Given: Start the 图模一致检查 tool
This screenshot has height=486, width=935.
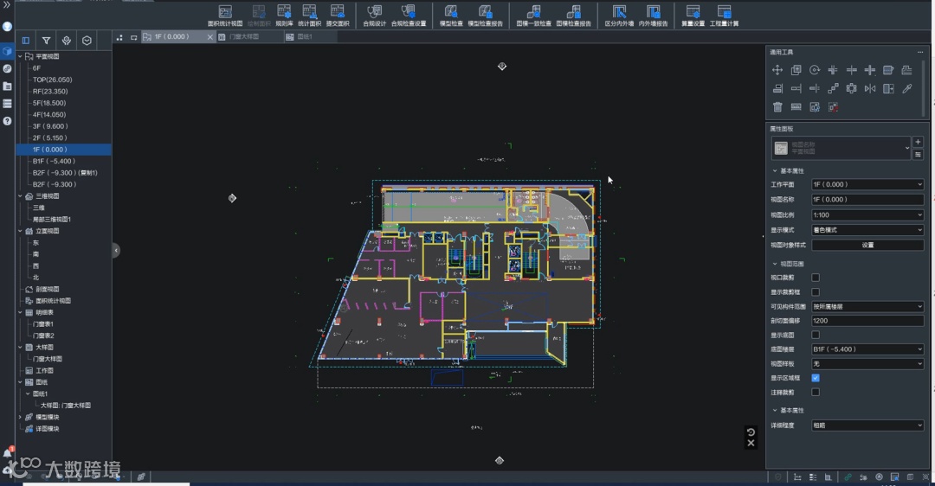Looking at the screenshot, I should click(x=533, y=16).
